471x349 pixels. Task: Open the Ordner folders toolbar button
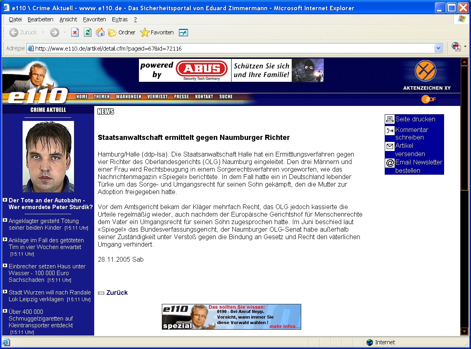coord(122,32)
